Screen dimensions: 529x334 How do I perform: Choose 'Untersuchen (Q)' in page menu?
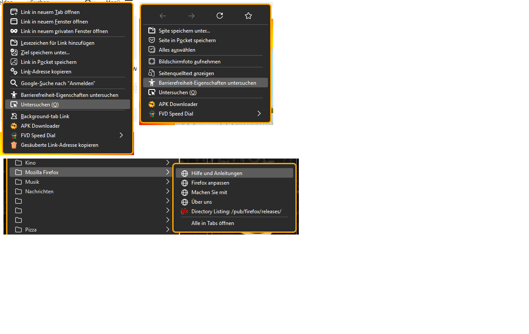click(x=205, y=93)
